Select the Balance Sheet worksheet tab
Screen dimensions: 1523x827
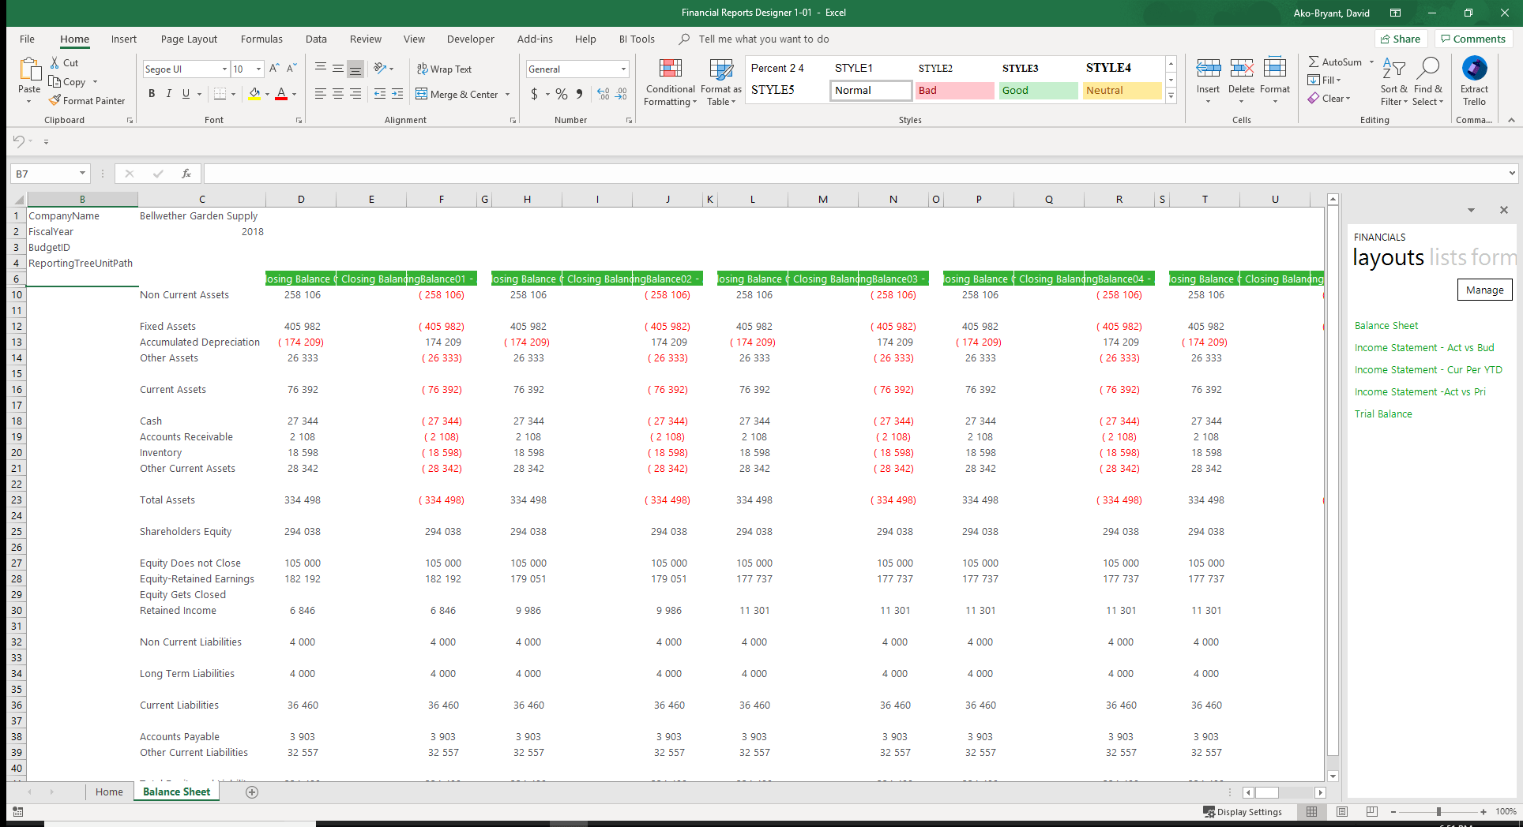(176, 791)
